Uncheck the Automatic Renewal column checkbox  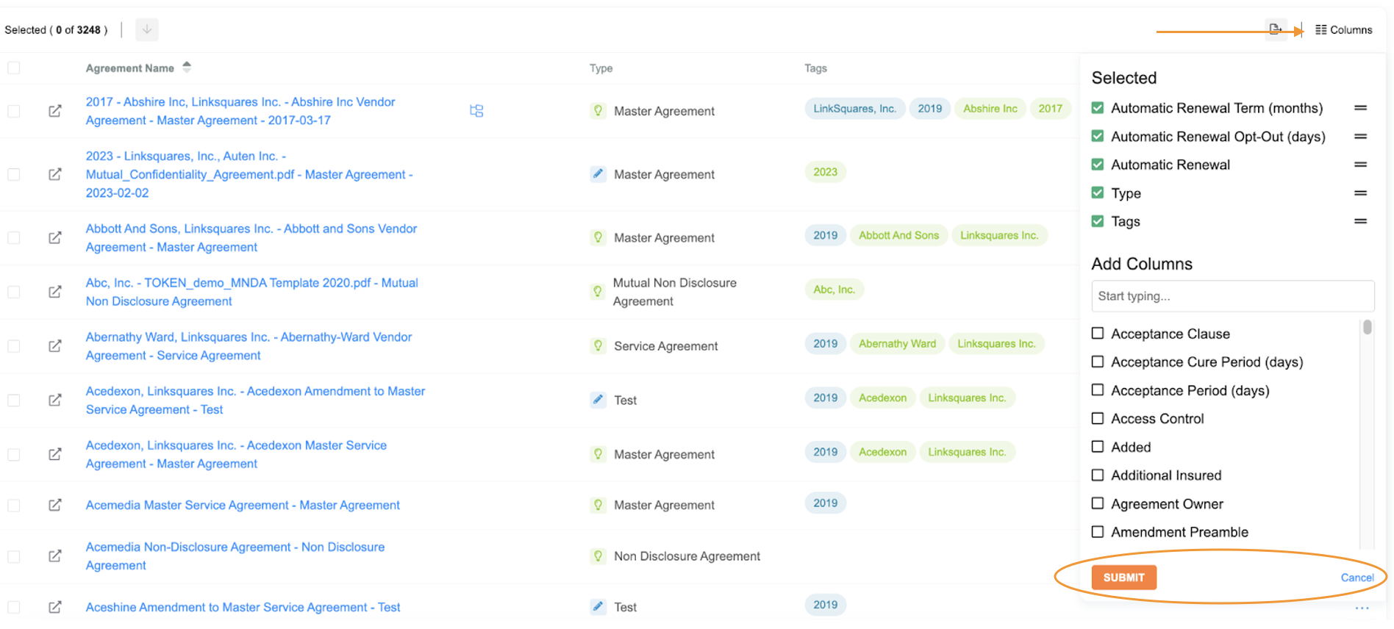tap(1098, 165)
